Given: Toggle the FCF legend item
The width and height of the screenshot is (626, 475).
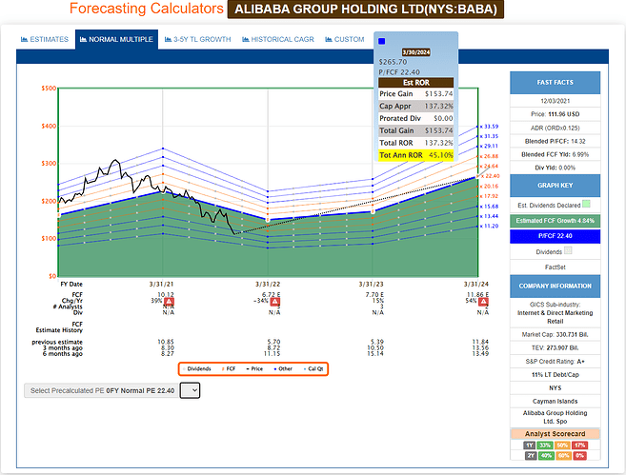Looking at the screenshot, I should (x=229, y=369).
